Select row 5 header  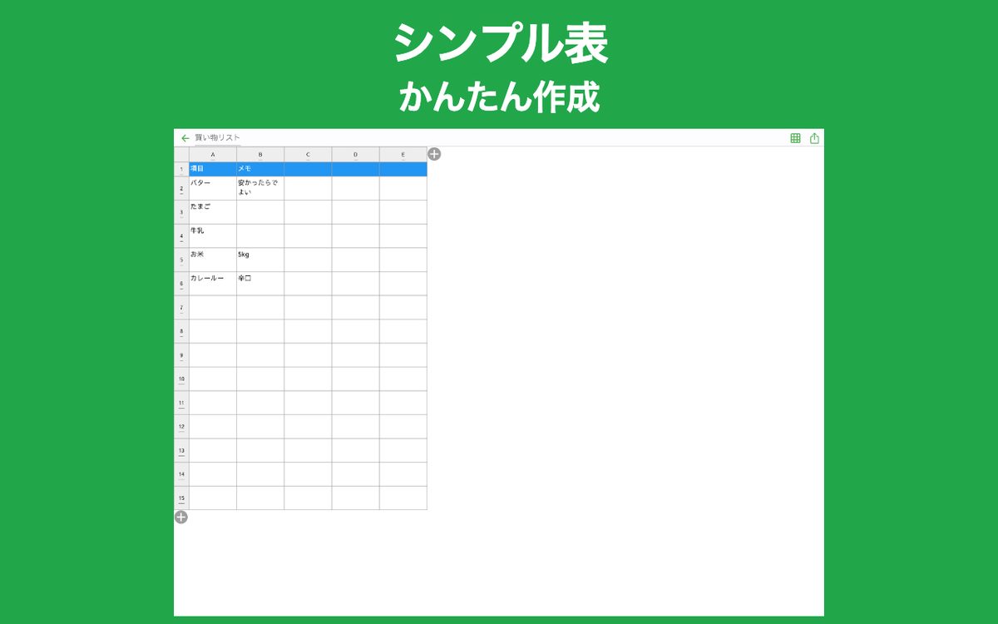coord(181,260)
